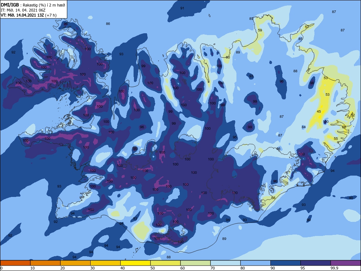Pick the pale yellow 50–60 legend swatch
Viewport: 361px width, 271px height.
pos(165,263)
